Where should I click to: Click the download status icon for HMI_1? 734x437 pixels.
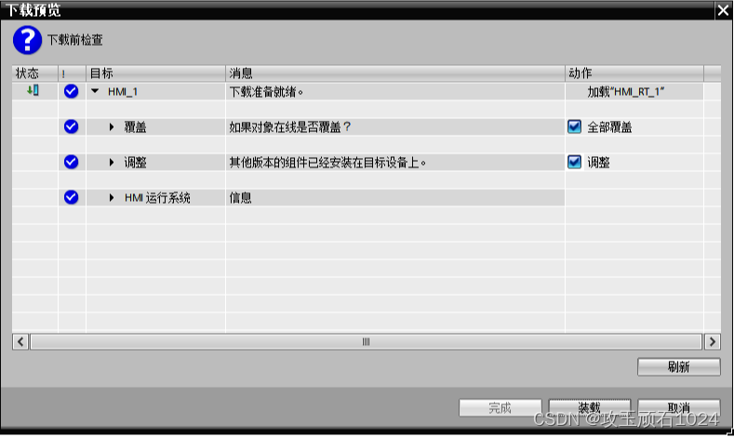coord(33,91)
